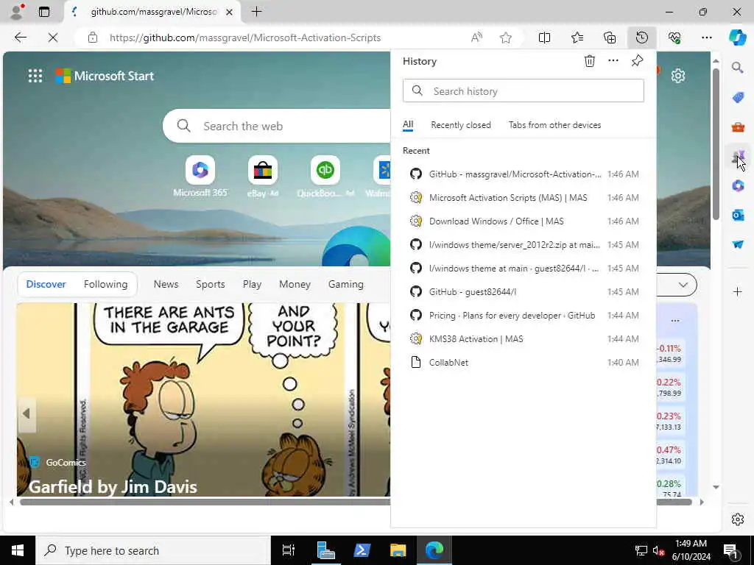Open the Tab actions menu icon
Viewport: 754px width, 565px height.
pos(43,12)
